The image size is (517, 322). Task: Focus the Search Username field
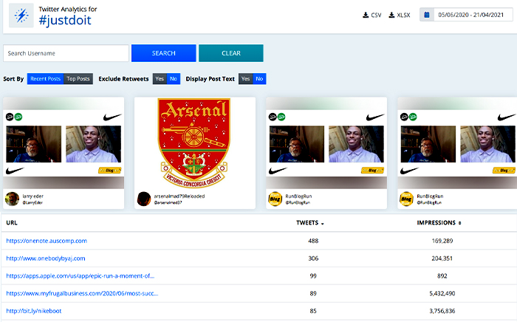66,53
